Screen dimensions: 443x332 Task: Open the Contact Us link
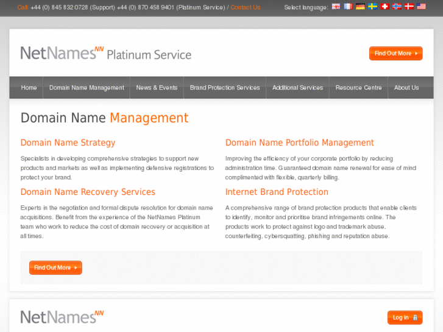point(245,7)
